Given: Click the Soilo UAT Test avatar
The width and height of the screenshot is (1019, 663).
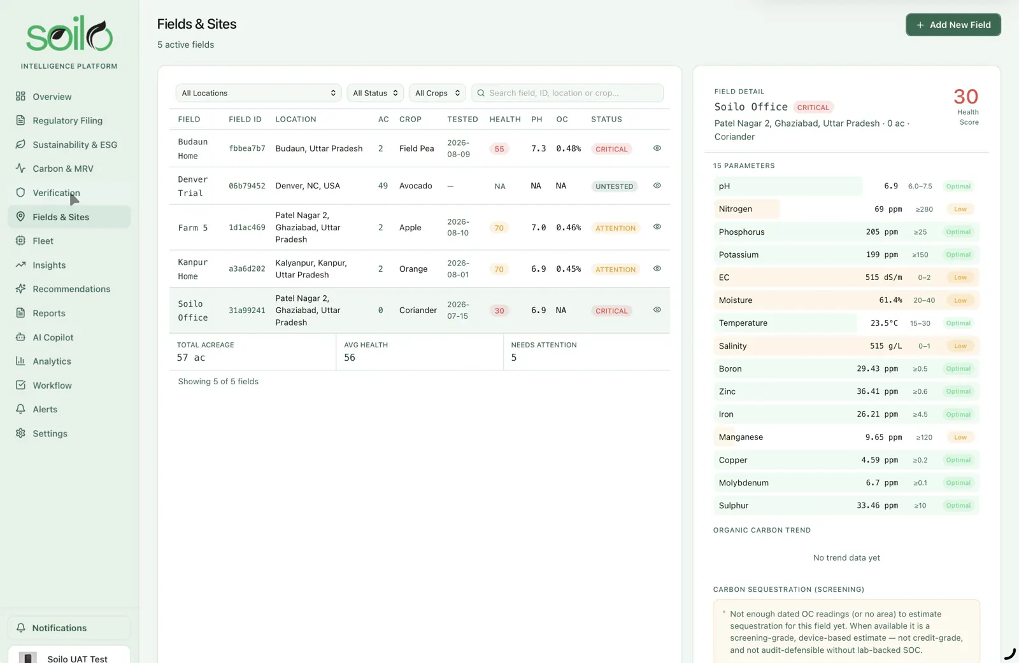Looking at the screenshot, I should click(27, 657).
